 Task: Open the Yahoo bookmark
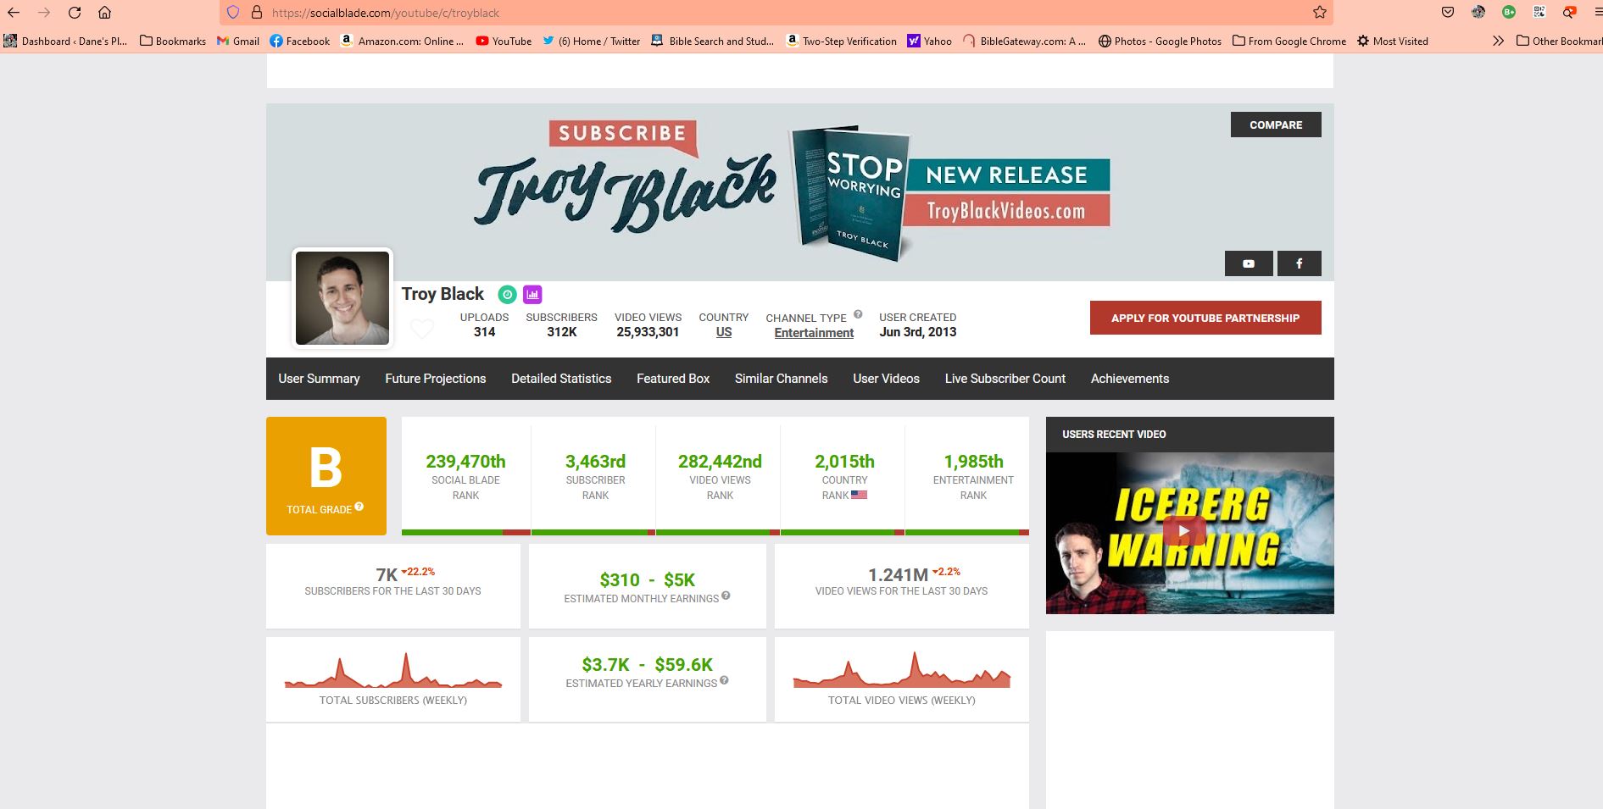929,41
